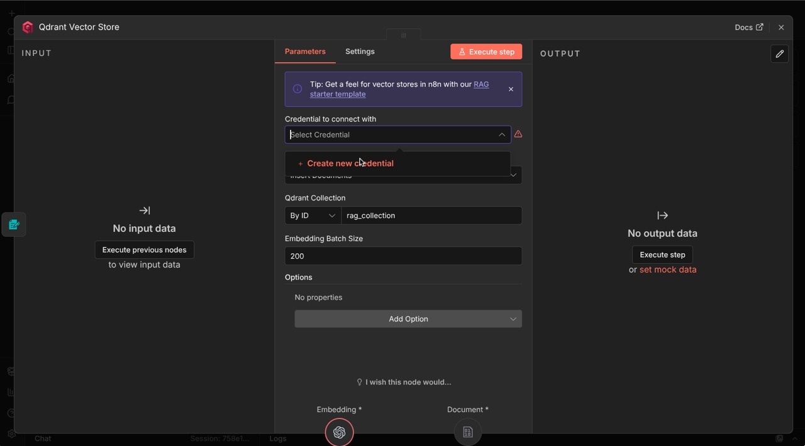Open the By ID mode dropdown
The width and height of the screenshot is (805, 446).
click(x=313, y=215)
